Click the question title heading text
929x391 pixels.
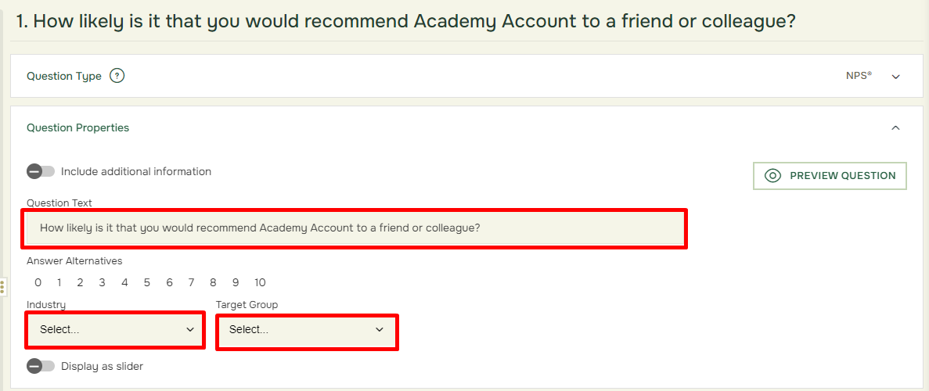coord(406,22)
